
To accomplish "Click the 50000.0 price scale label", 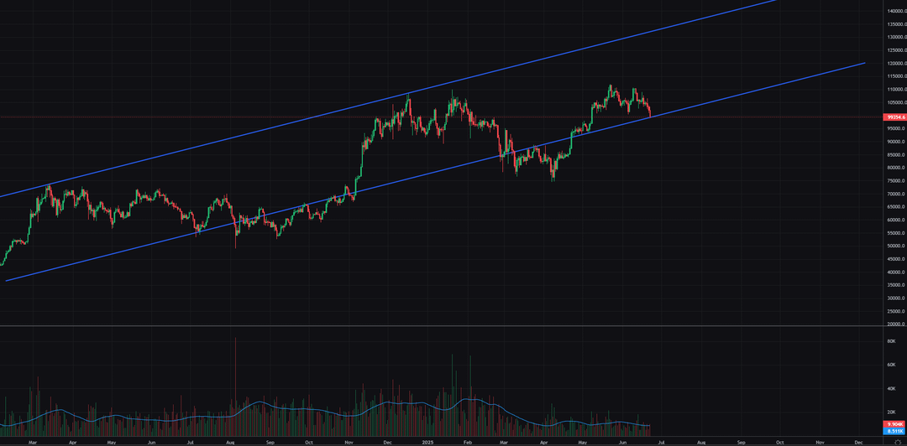I will tap(895, 246).
